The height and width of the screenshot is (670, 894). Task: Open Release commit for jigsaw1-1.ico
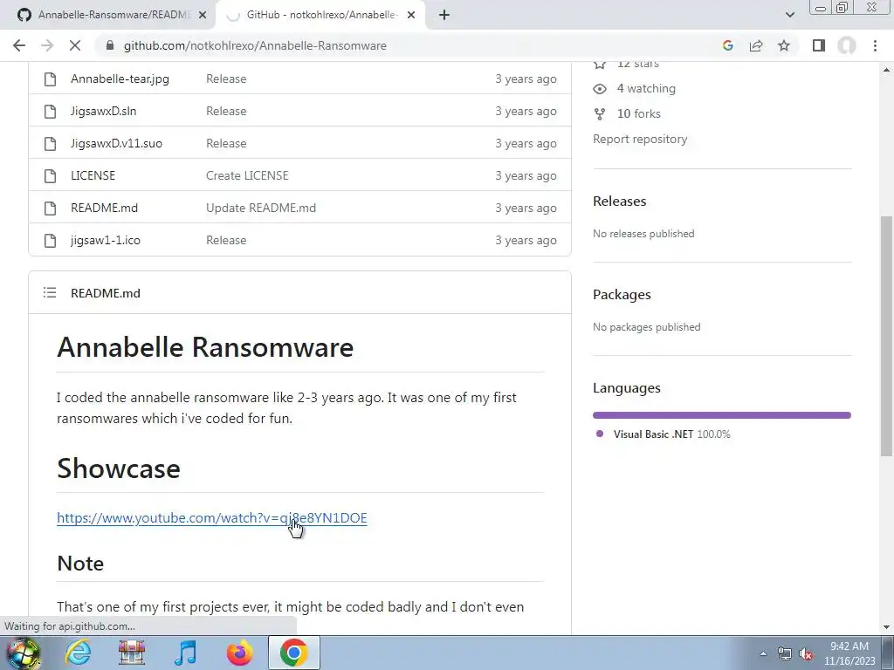point(226,241)
